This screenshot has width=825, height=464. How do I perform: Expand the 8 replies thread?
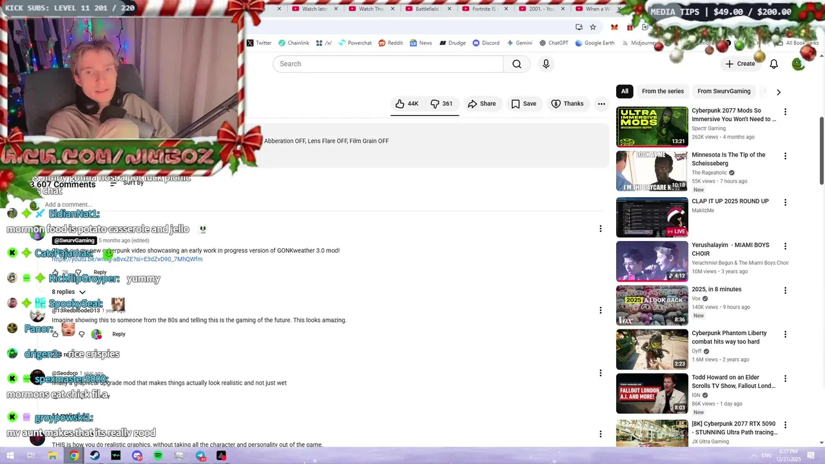tap(68, 292)
